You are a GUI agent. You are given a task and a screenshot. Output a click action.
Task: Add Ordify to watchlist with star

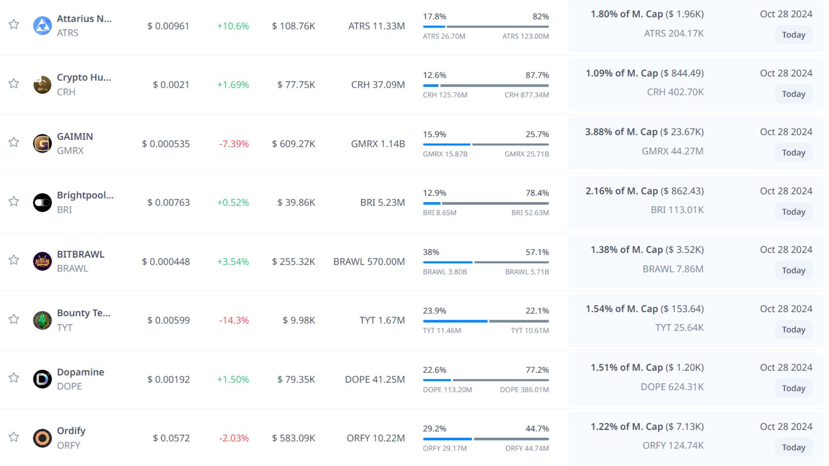pyautogui.click(x=14, y=437)
